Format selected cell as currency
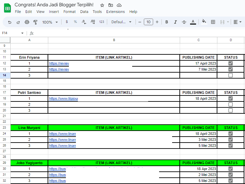Image resolution: width=245 pixels, height=184 pixels. [x=67, y=22]
